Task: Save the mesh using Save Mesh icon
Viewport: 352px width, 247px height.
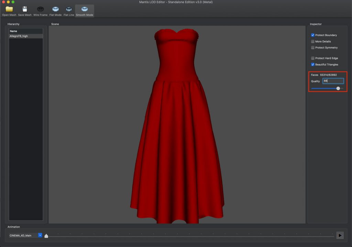Action: click(25, 11)
